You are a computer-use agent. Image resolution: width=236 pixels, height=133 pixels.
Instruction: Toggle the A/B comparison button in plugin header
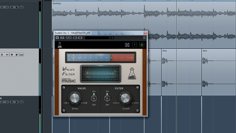pyautogui.click(x=75, y=38)
